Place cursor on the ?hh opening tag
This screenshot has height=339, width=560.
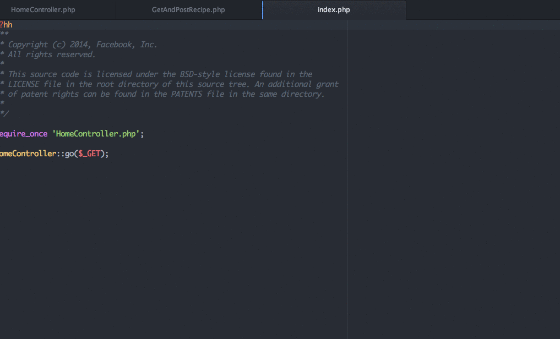pyautogui.click(x=6, y=25)
